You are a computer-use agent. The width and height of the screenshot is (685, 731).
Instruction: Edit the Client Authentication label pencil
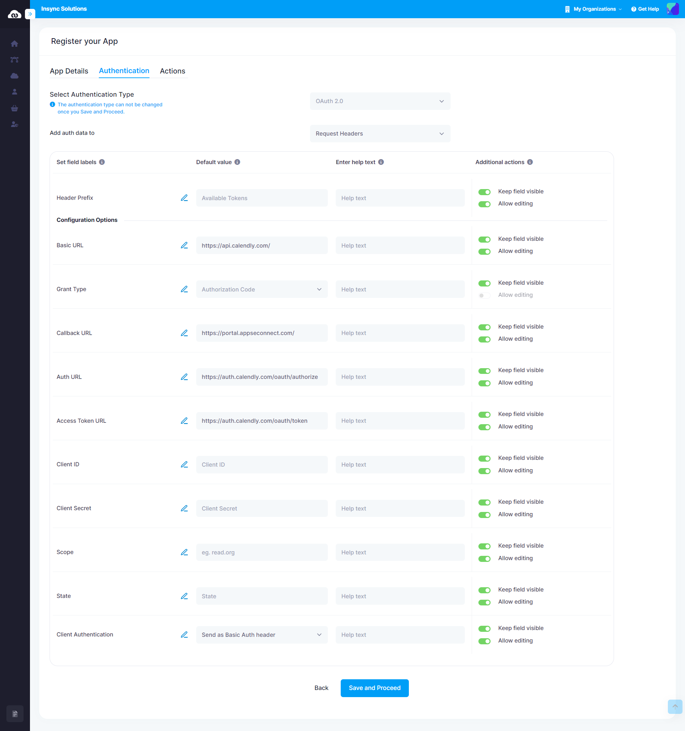click(184, 635)
